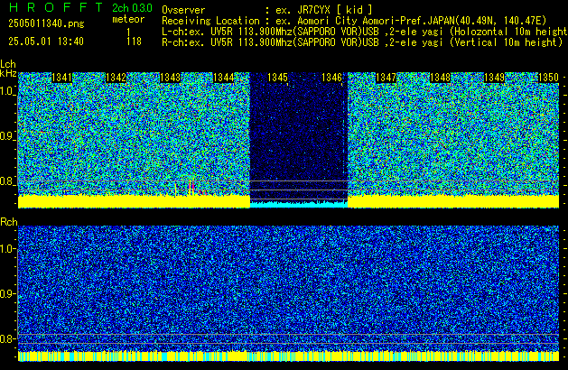Click the 0.8 kHz tick on Rch axis
The height and width of the screenshot is (370, 568).
(7, 338)
